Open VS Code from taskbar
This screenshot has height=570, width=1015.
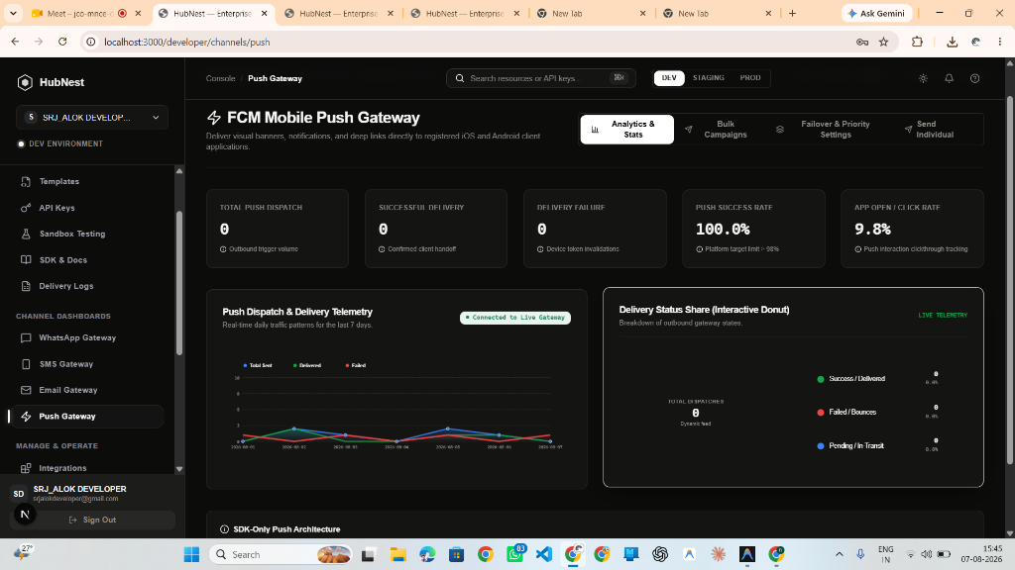[544, 554]
